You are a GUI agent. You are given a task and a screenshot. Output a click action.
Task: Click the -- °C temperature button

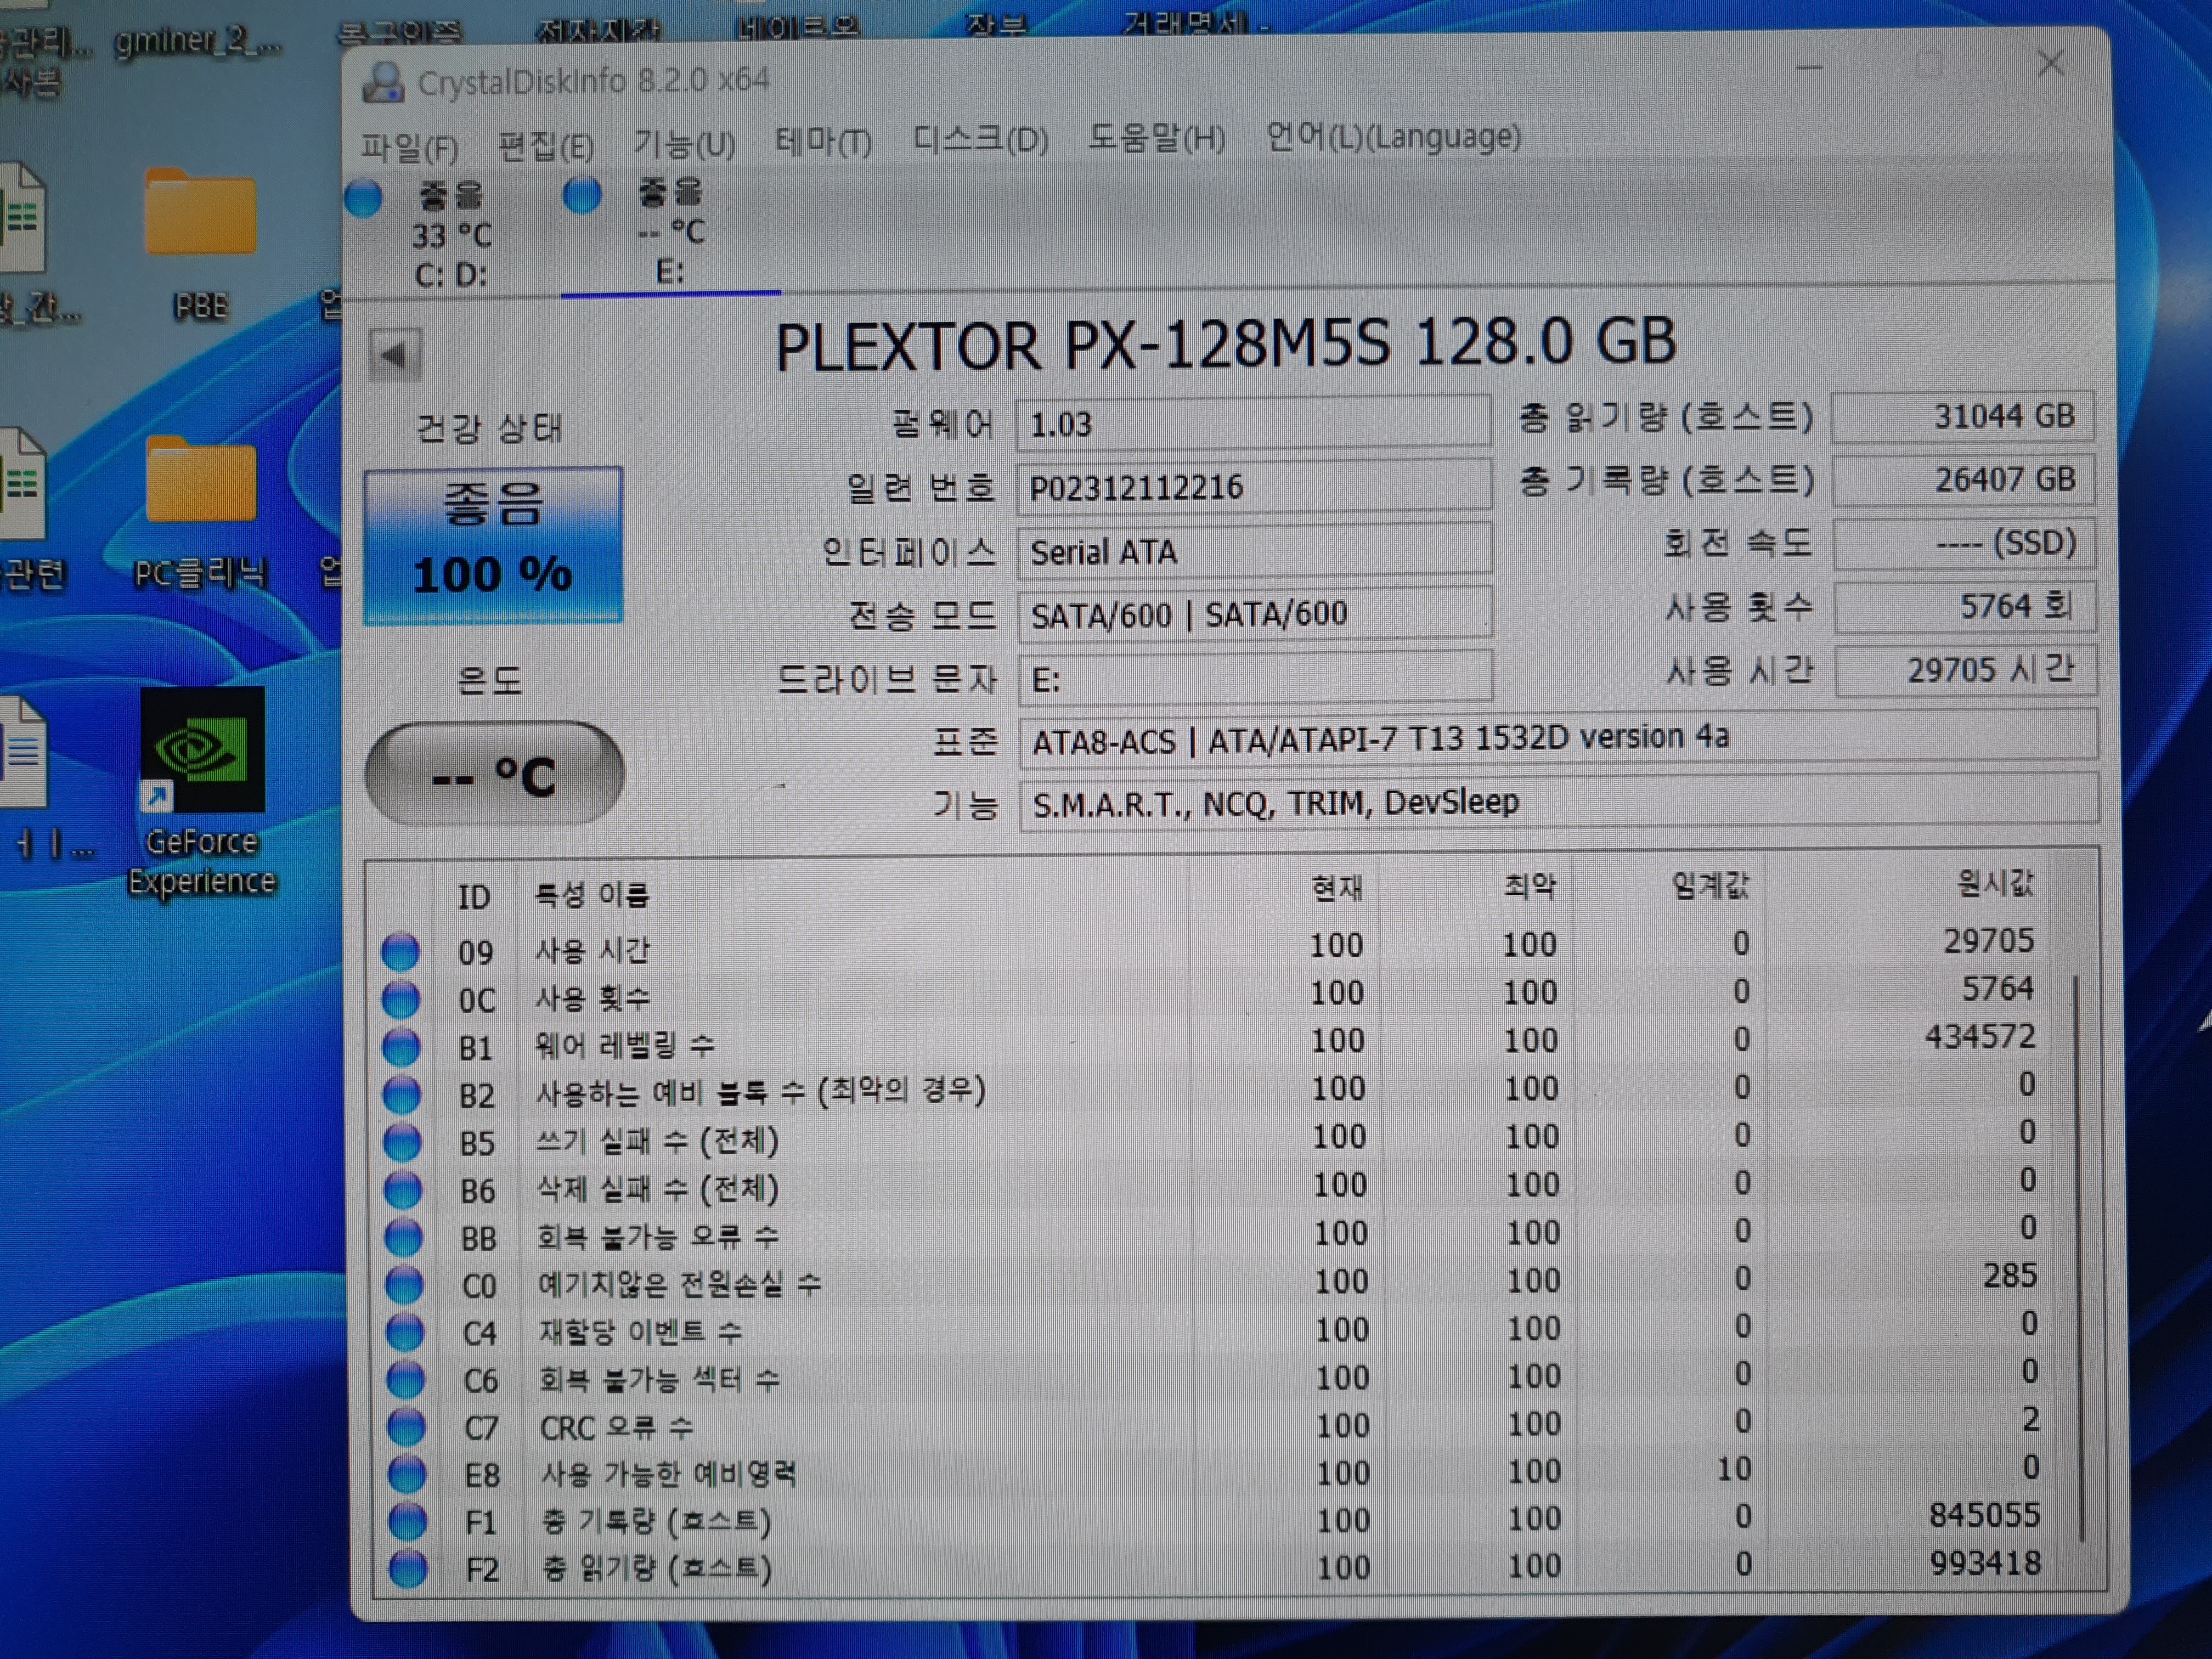tap(494, 774)
